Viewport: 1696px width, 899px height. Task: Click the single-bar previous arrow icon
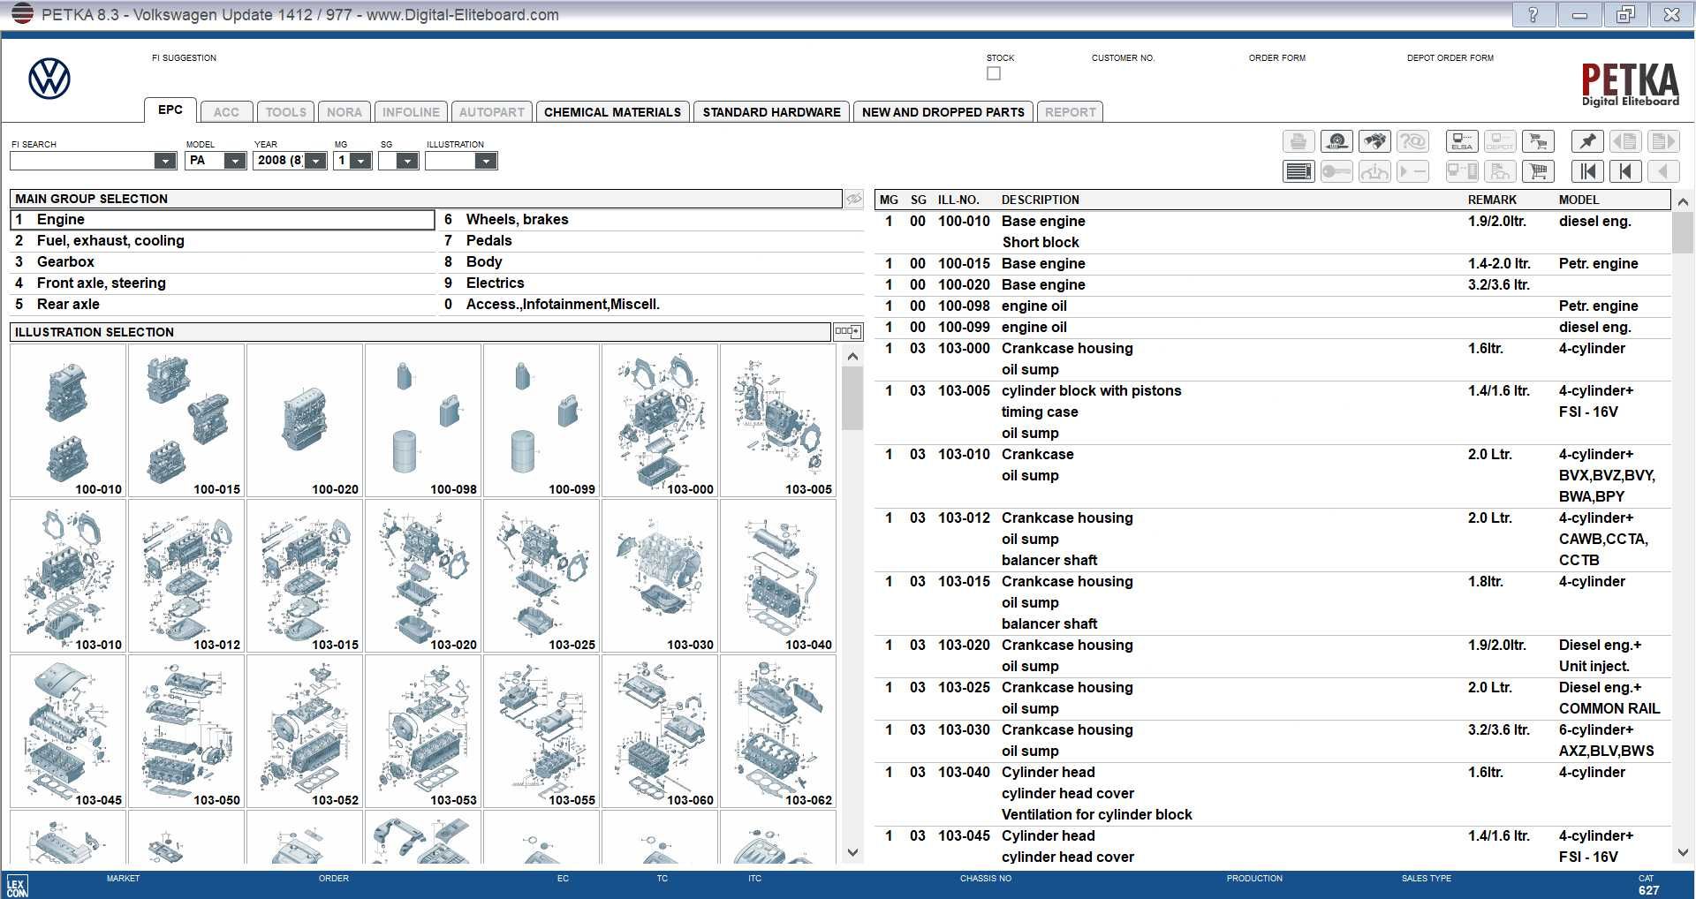click(x=1625, y=171)
